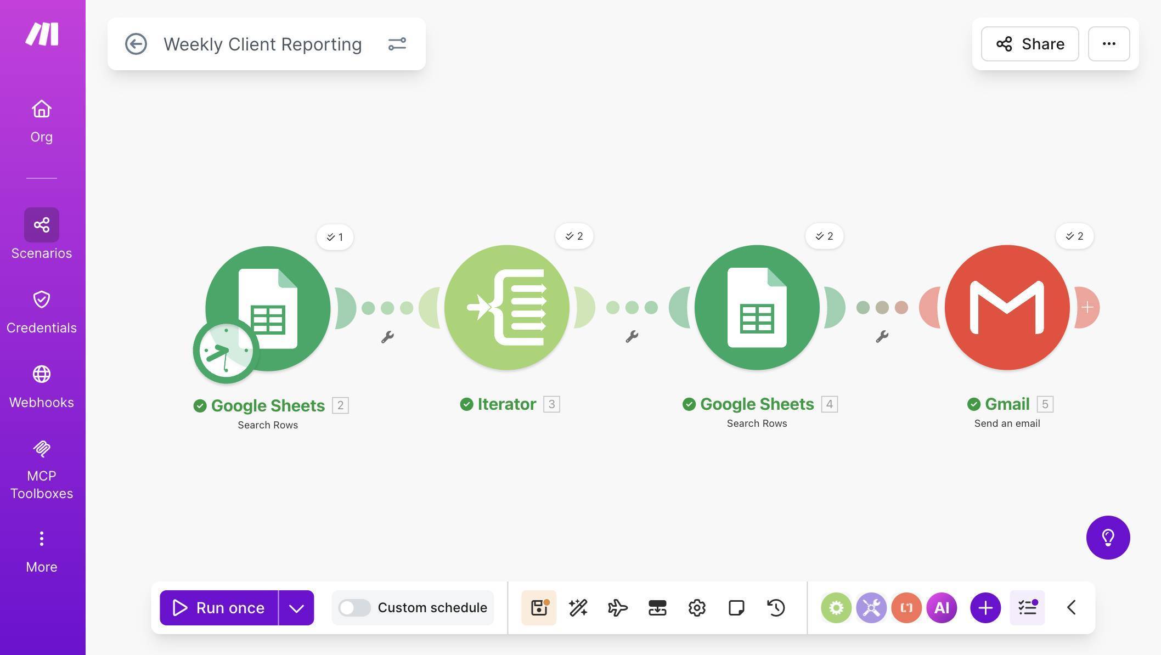The height and width of the screenshot is (655, 1161).
Task: Open the Explain Flow magic wand tool
Action: pos(578,607)
